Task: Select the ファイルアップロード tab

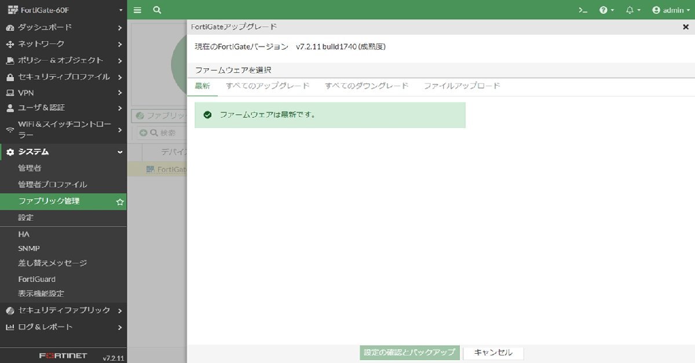Action: 462,86
